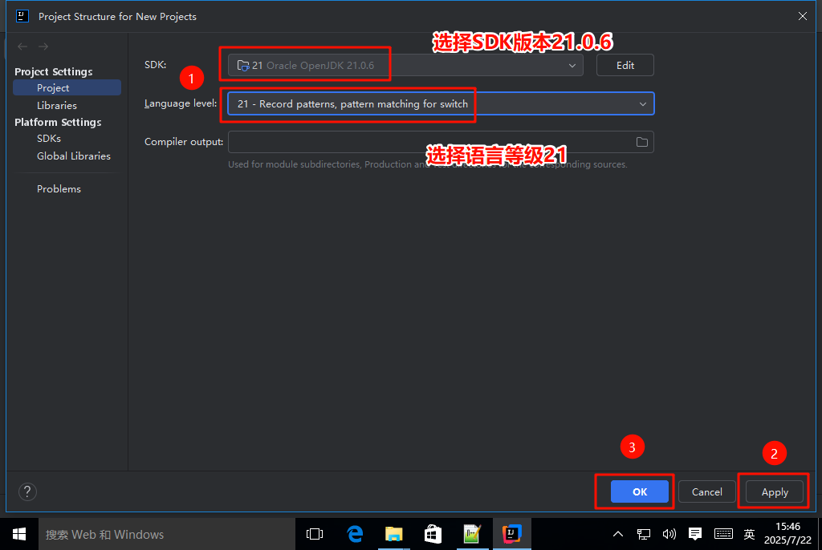822x550 pixels.
Task: Close the Project Structure dialog
Action: [802, 16]
